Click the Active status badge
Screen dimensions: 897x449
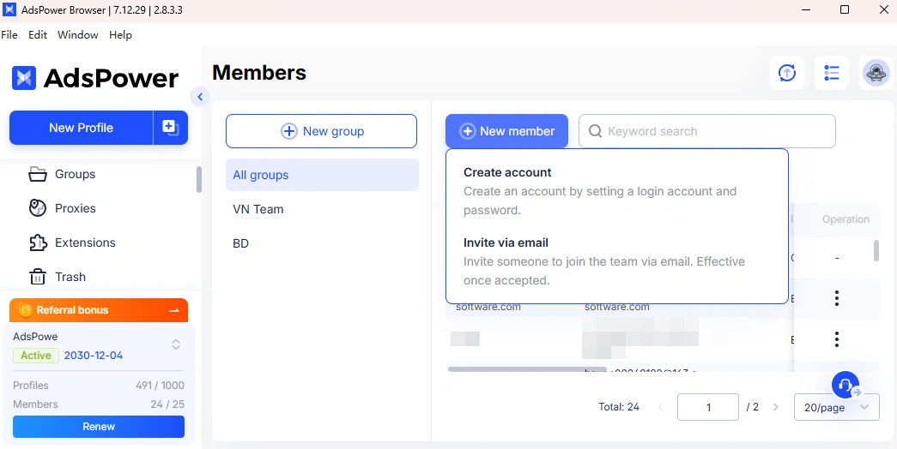click(36, 356)
